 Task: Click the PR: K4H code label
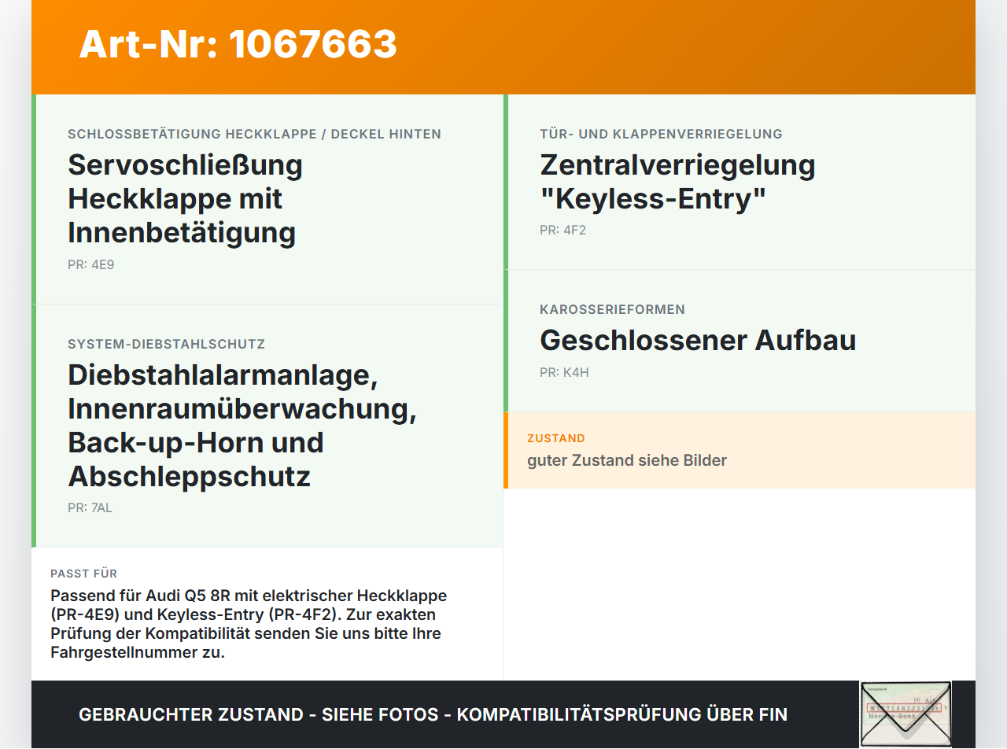564,372
